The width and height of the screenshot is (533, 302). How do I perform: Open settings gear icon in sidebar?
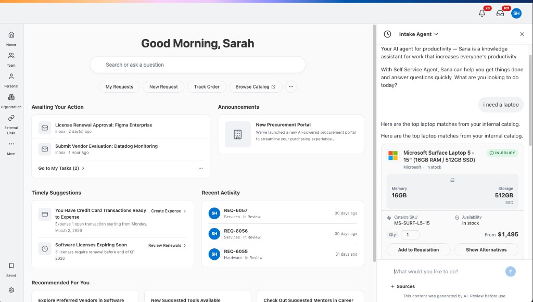point(11,291)
